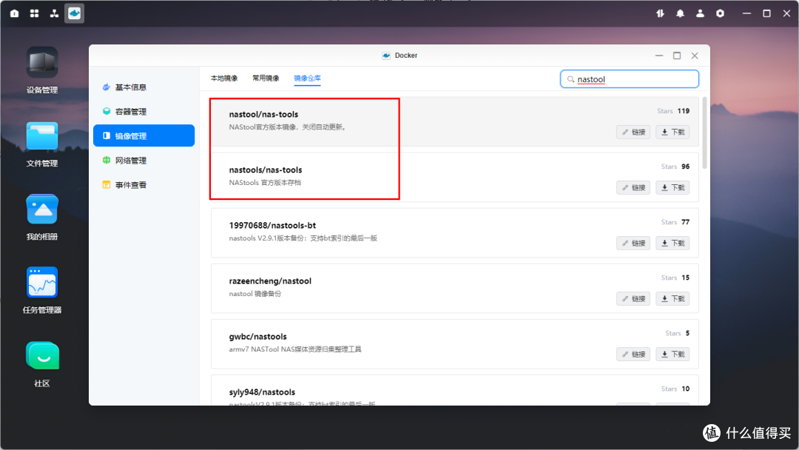This screenshot has width=799, height=450.
Task: Switch to 本地镜像 tab
Action: [224, 78]
